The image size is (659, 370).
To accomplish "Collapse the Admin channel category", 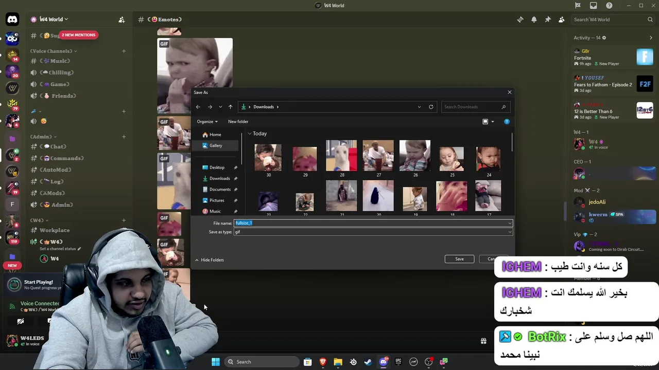I will pos(43,137).
